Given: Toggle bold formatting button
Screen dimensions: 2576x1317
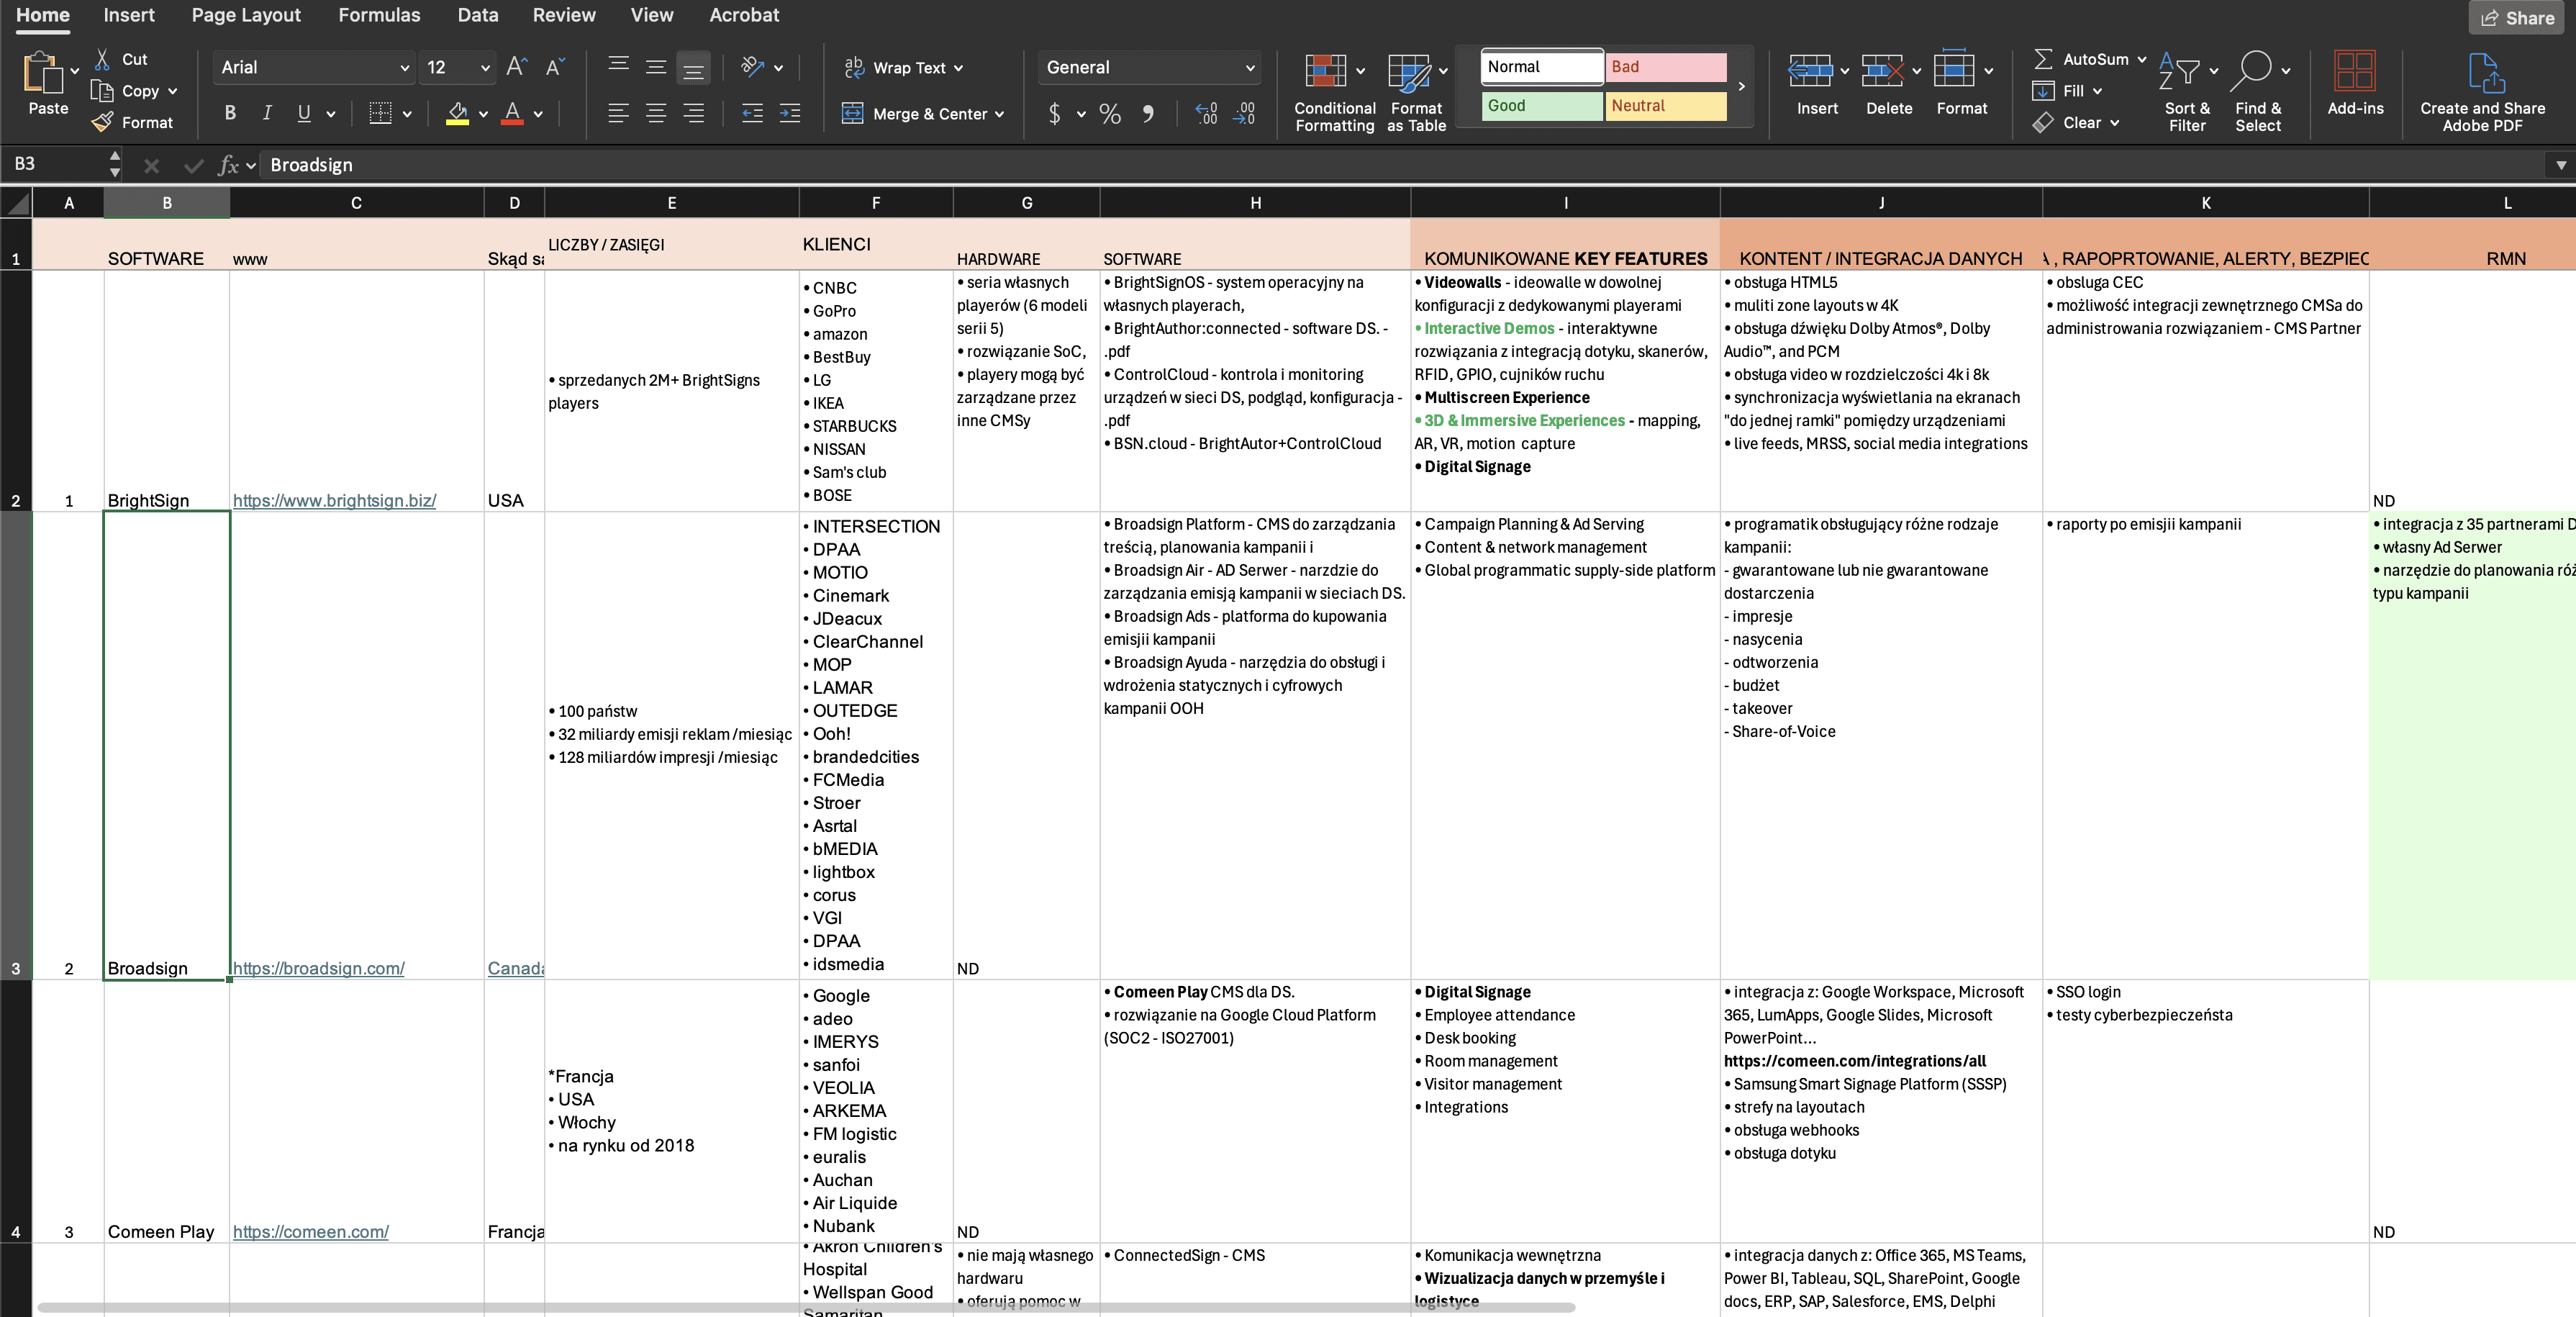Looking at the screenshot, I should (x=230, y=113).
